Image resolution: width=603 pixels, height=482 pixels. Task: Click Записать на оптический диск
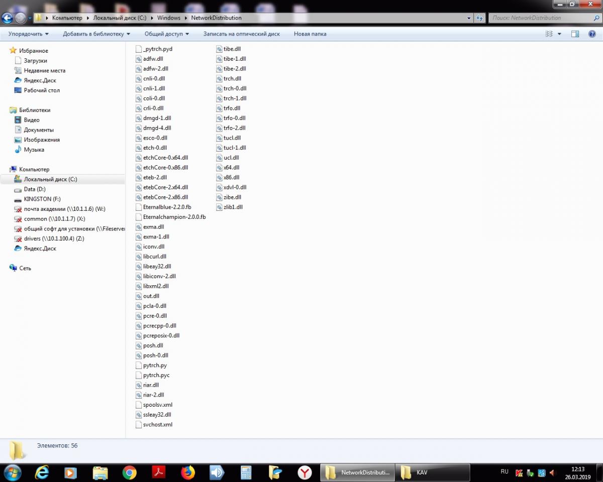point(241,34)
